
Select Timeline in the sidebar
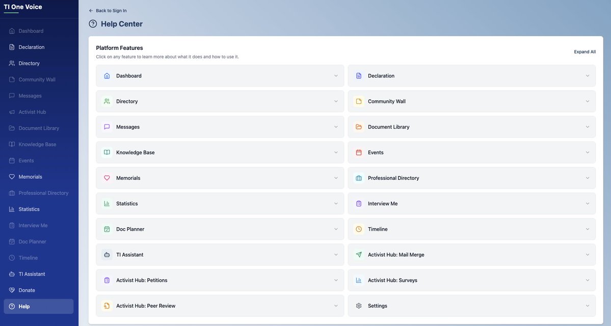pos(39,258)
